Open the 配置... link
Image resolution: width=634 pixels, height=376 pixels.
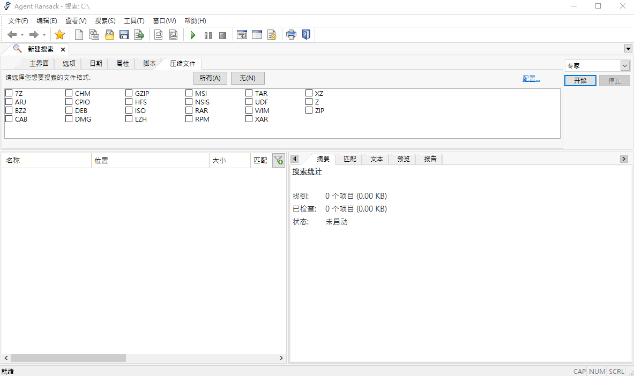pos(531,79)
